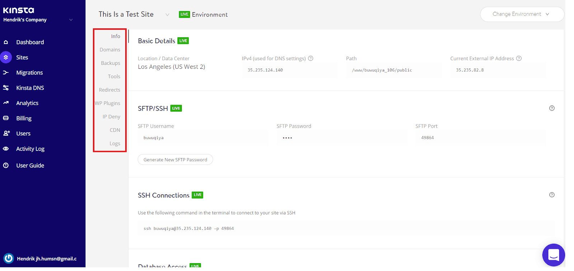
Task: Open the User Guide link
Action: pyautogui.click(x=30, y=166)
